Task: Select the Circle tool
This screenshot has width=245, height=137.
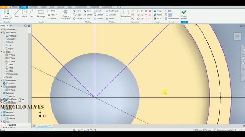Action: [24, 14]
